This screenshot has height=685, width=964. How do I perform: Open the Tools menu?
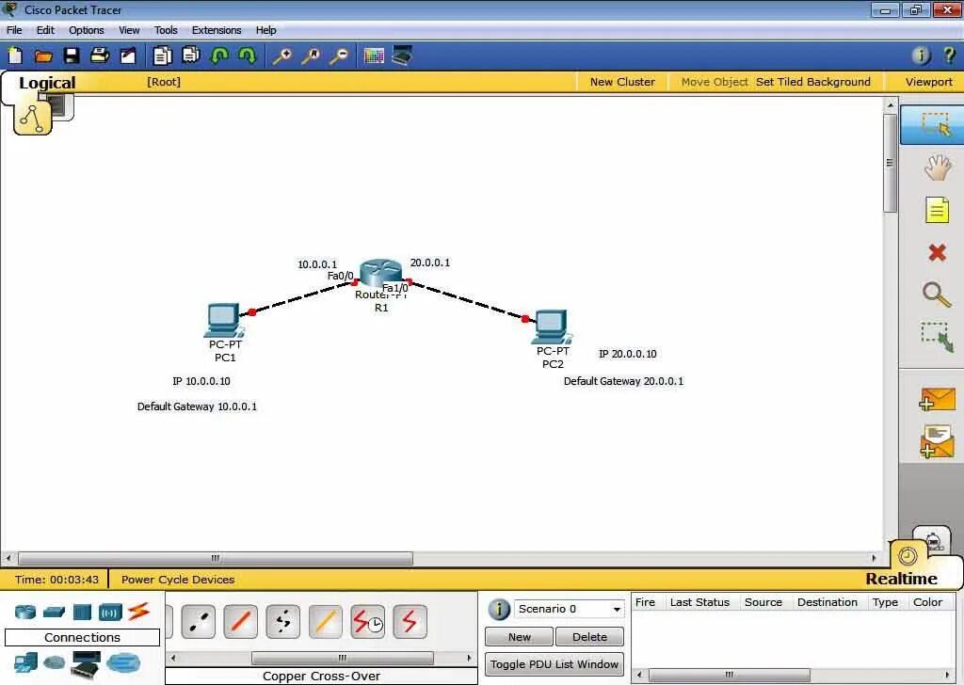(x=166, y=30)
